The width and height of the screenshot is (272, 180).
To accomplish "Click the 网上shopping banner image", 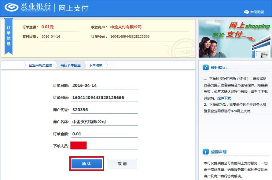I will click(x=235, y=39).
